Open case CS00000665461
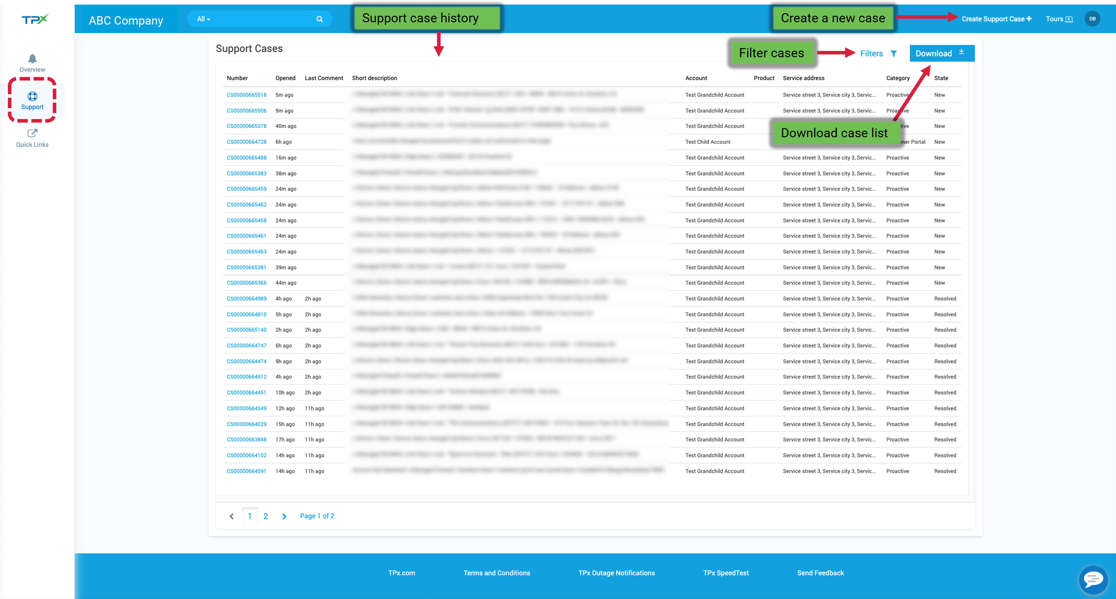The height and width of the screenshot is (599, 1116). coord(247,236)
